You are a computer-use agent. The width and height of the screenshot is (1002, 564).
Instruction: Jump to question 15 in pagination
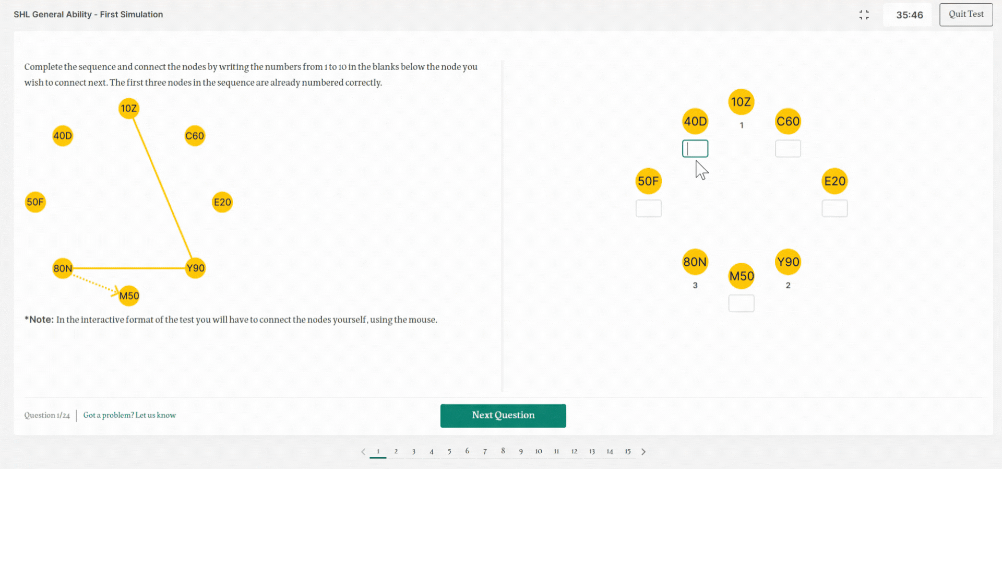point(628,452)
